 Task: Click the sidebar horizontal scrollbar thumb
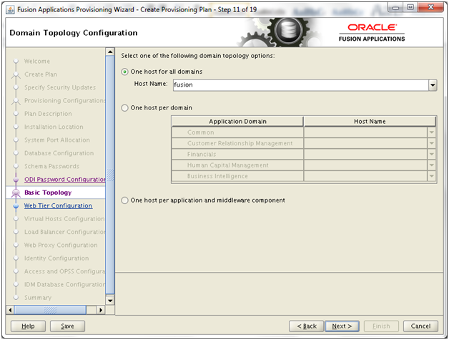pos(50,310)
